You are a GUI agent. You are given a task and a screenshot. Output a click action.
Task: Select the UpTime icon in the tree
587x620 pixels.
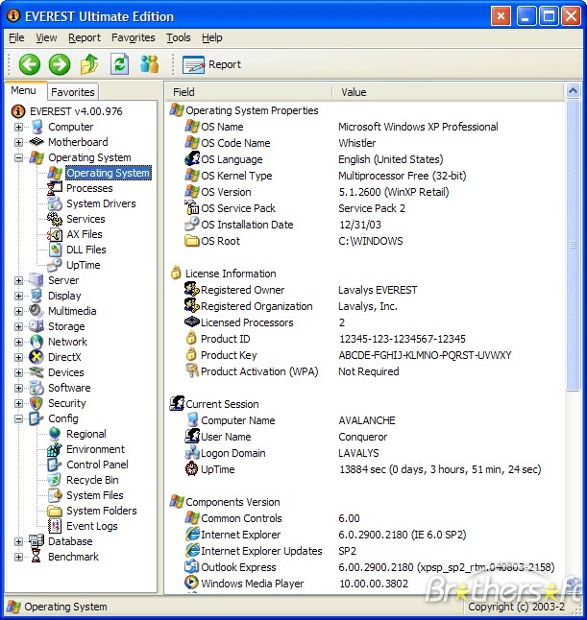[55, 265]
